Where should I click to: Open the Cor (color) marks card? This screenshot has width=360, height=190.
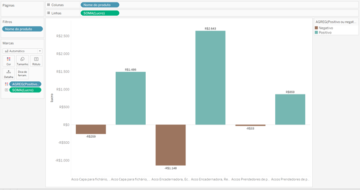click(9, 61)
